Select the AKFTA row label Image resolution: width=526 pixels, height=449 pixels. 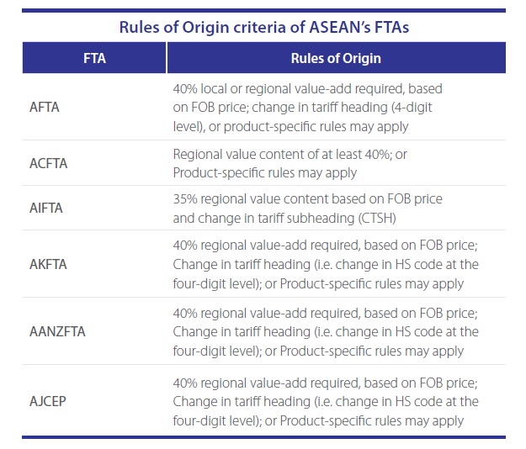[45, 263]
